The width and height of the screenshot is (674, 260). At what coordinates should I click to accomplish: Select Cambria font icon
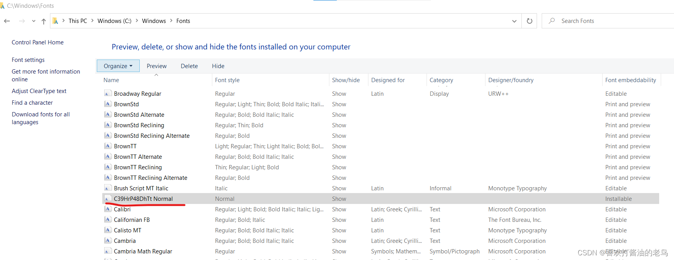(x=108, y=241)
